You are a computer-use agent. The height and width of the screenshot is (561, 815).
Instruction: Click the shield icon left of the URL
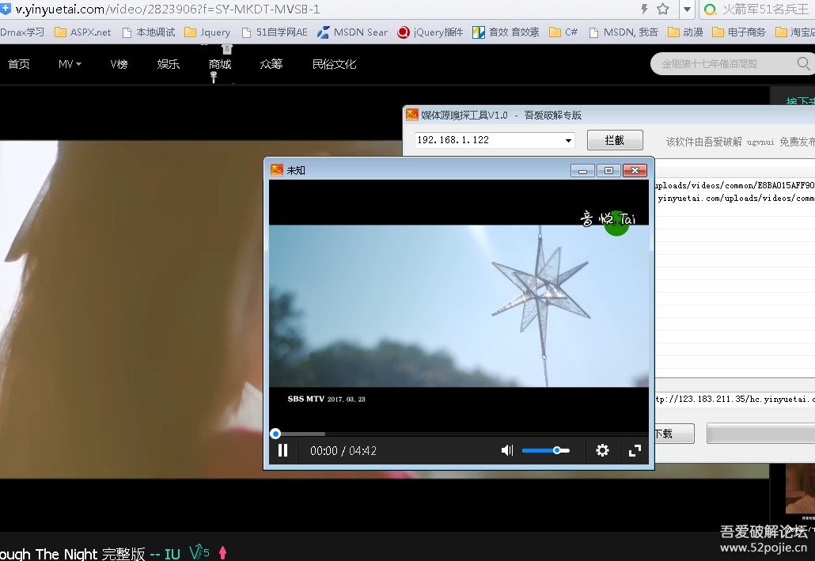6,9
